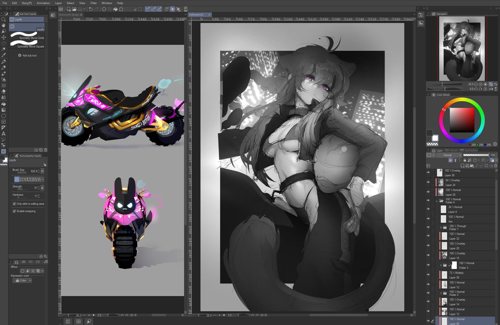Viewport: 500px width, 325px height.
Task: Select Symmetry Move Circle sub tool
Action: pyautogui.click(x=27, y=36)
